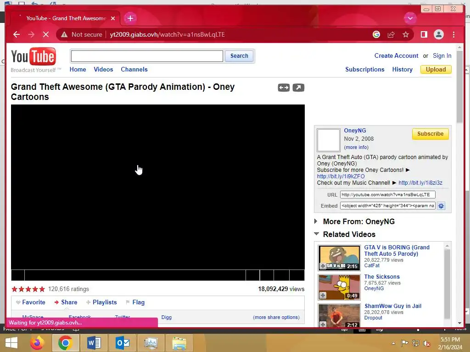
Task: Share to Digg
Action: click(166, 317)
